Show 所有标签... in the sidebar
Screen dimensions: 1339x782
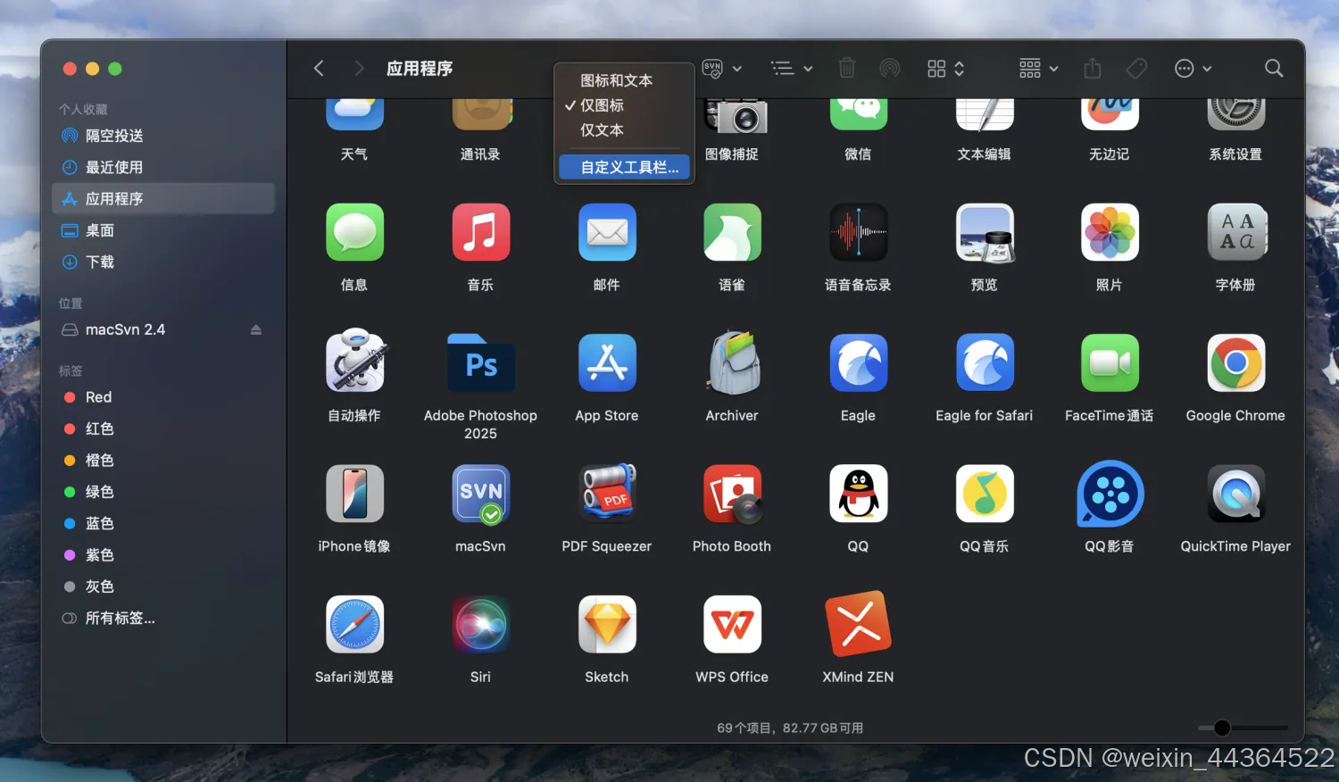(163, 618)
